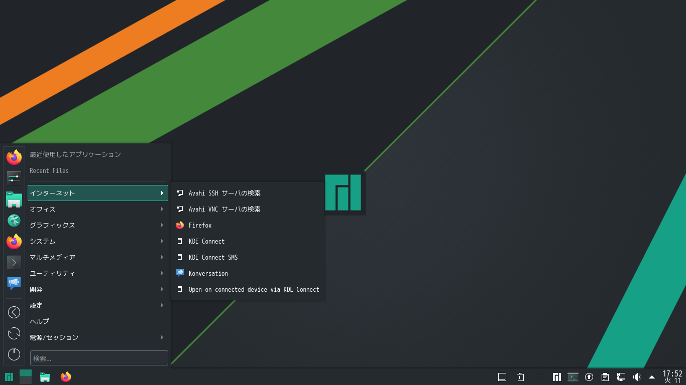The width and height of the screenshot is (686, 385).
Task: Open System Settings sliders icon in favorites sidebar
Action: click(14, 178)
